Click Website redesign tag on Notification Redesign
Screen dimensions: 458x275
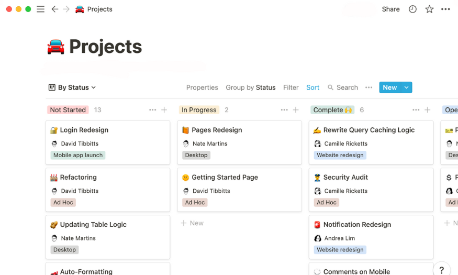pyautogui.click(x=340, y=250)
